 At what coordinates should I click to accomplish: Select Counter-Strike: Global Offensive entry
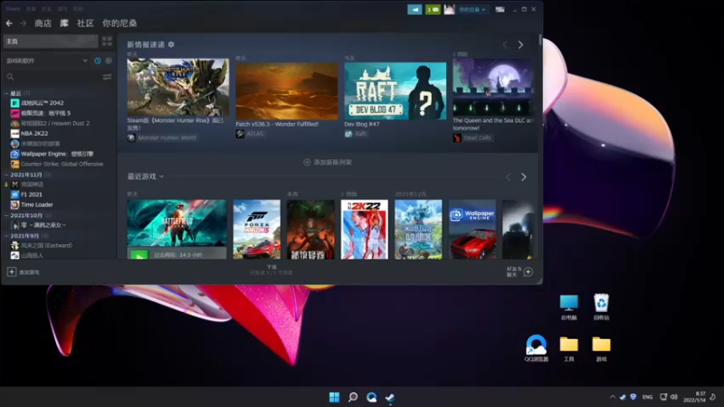[62, 164]
